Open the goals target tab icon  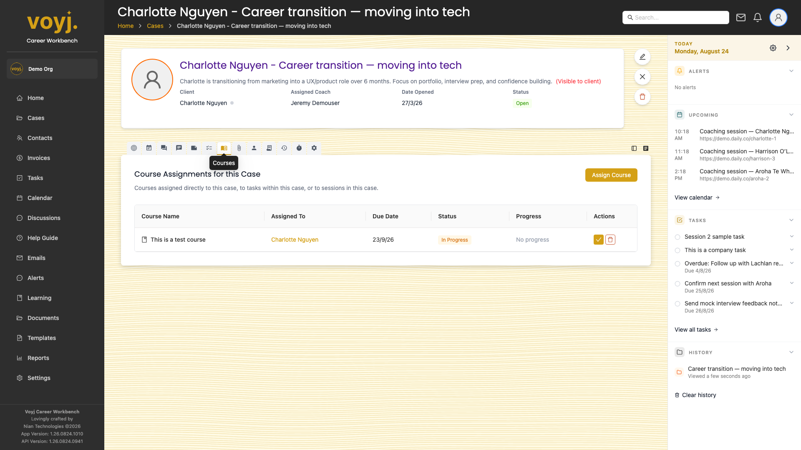[134, 148]
